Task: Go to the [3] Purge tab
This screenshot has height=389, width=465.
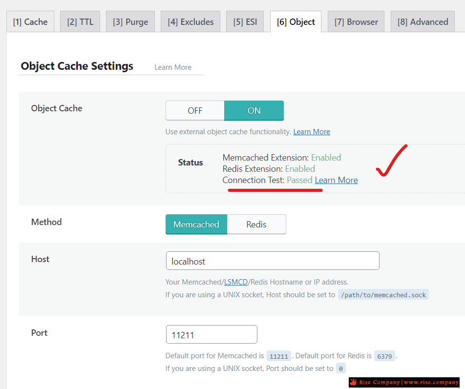Action: [x=130, y=21]
